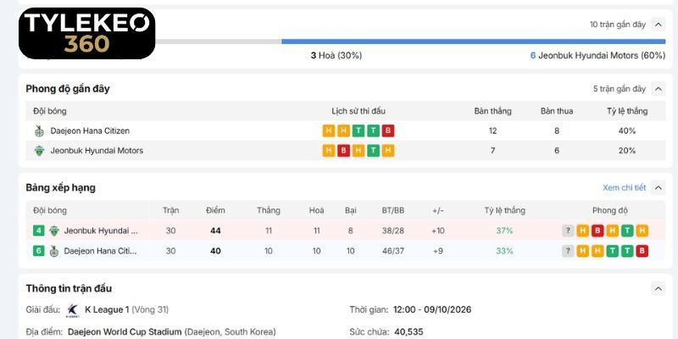Click 6 Jeonbuk Hyundai Motors (60%) text
Viewport: 678px width, 339px height.
coord(598,56)
